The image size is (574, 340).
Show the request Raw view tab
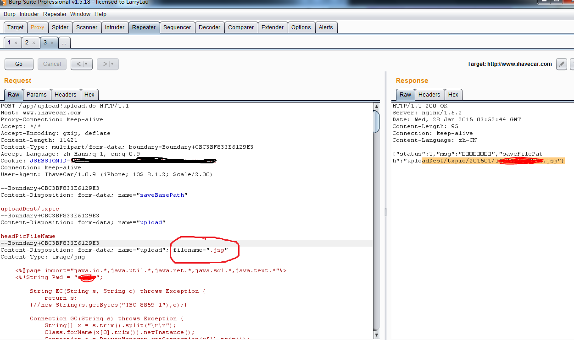pyautogui.click(x=14, y=95)
